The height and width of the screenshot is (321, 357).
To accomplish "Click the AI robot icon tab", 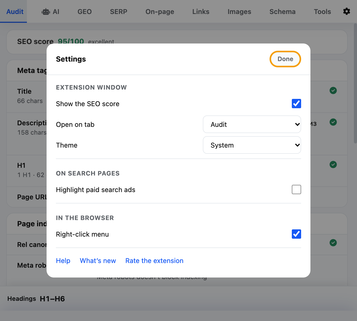I will pos(50,12).
